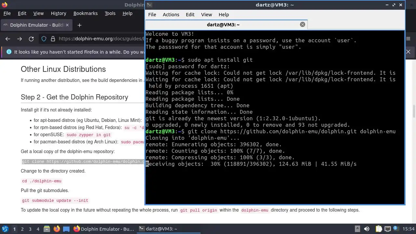This screenshot has width=416, height=234.
Task: Click the tracking protection shield icon
Action: pos(44,39)
